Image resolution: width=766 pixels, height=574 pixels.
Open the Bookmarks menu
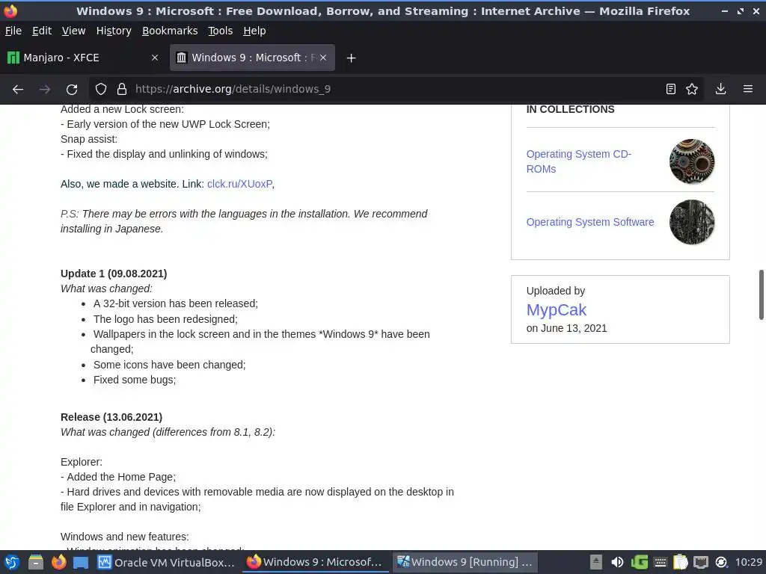[170, 31]
